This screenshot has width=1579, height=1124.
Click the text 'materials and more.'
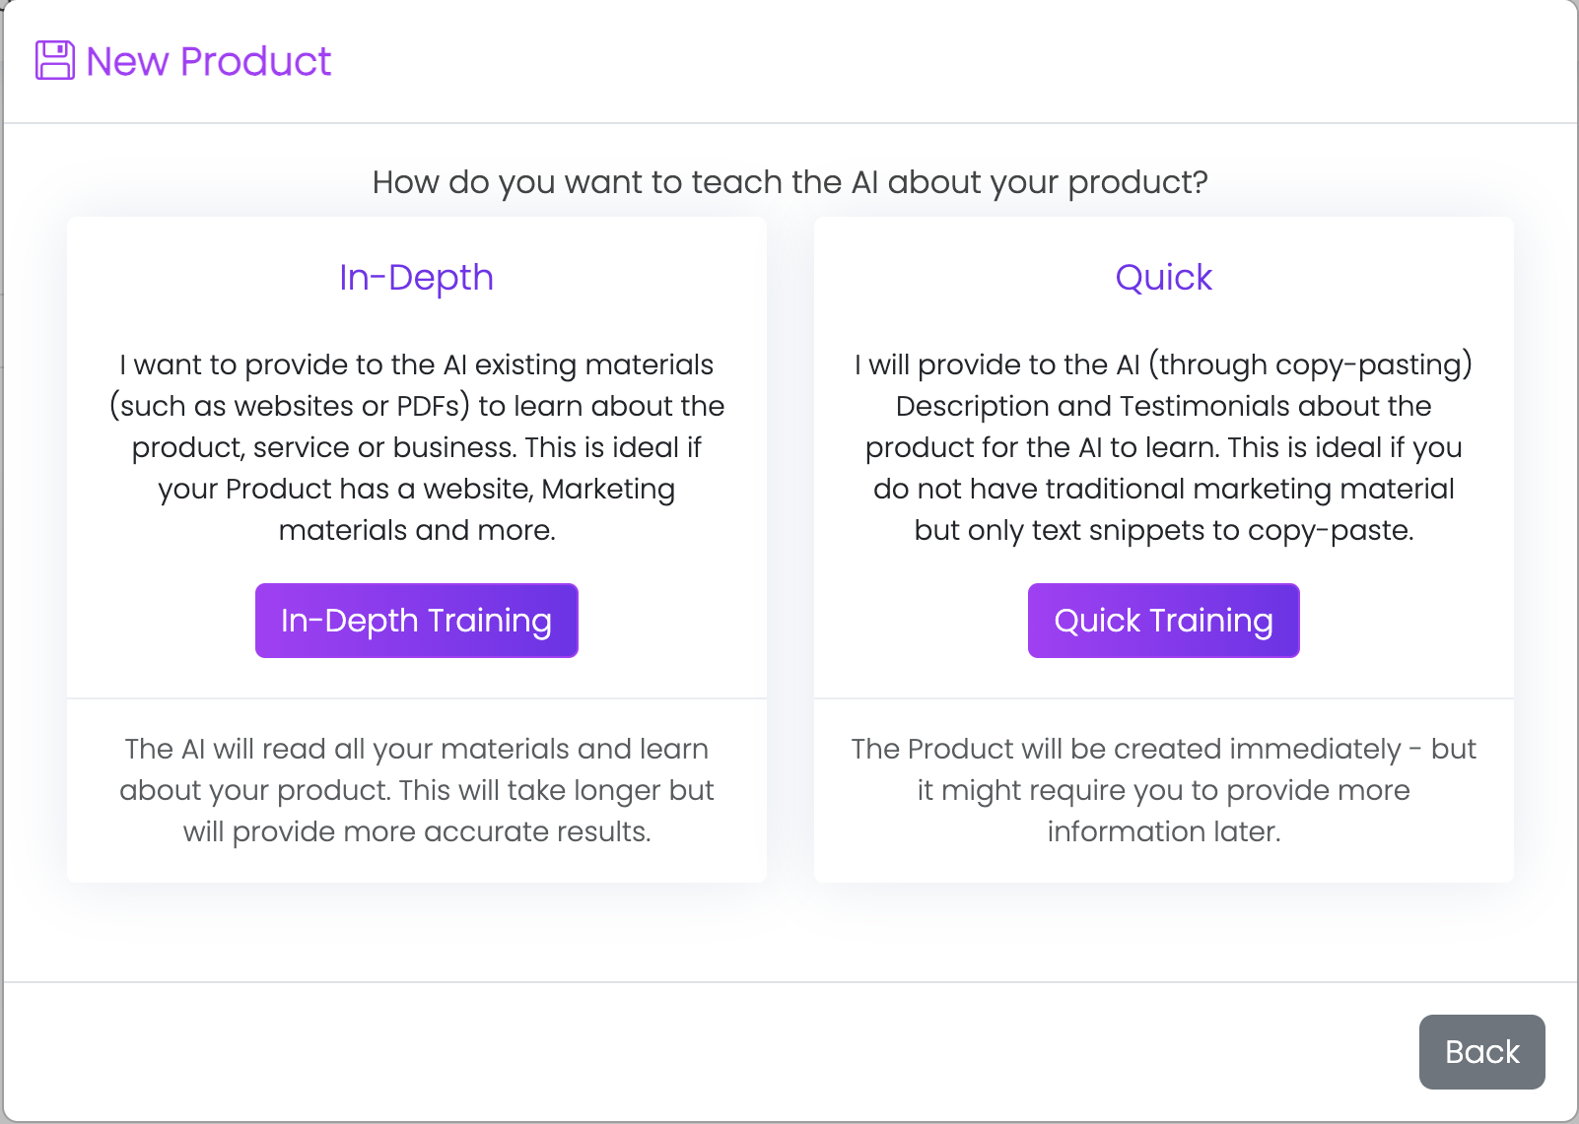click(x=417, y=530)
